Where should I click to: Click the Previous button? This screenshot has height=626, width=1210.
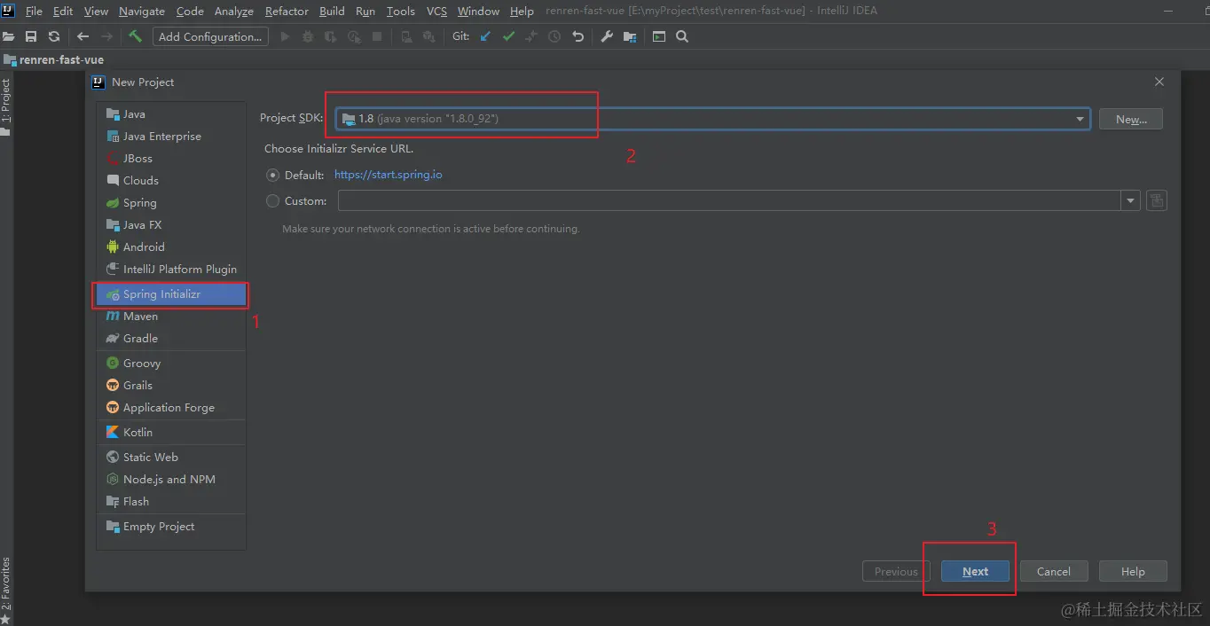[896, 571]
